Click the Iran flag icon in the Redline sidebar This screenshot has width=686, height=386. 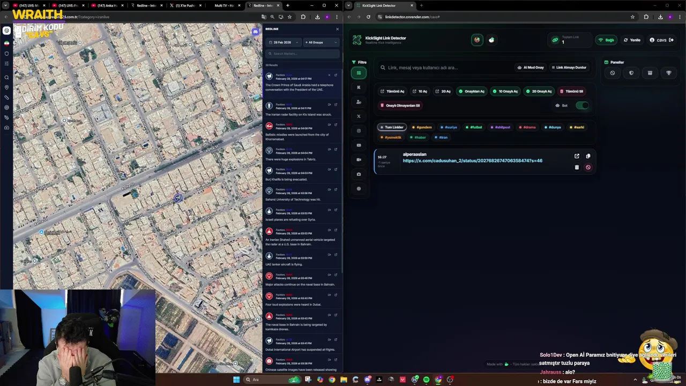[6, 43]
